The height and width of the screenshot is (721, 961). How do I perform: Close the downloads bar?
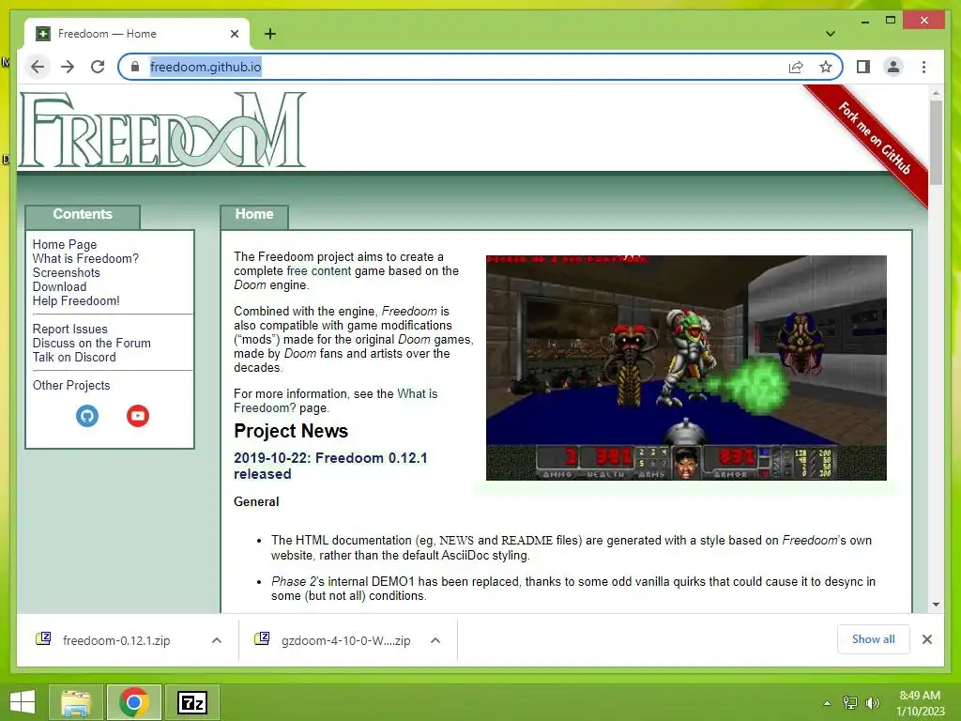tap(926, 639)
